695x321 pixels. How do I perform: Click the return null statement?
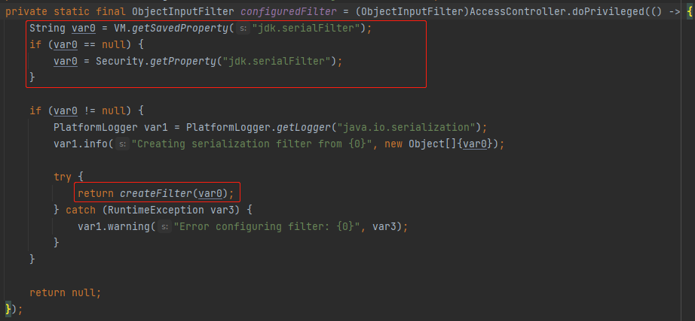coord(66,292)
